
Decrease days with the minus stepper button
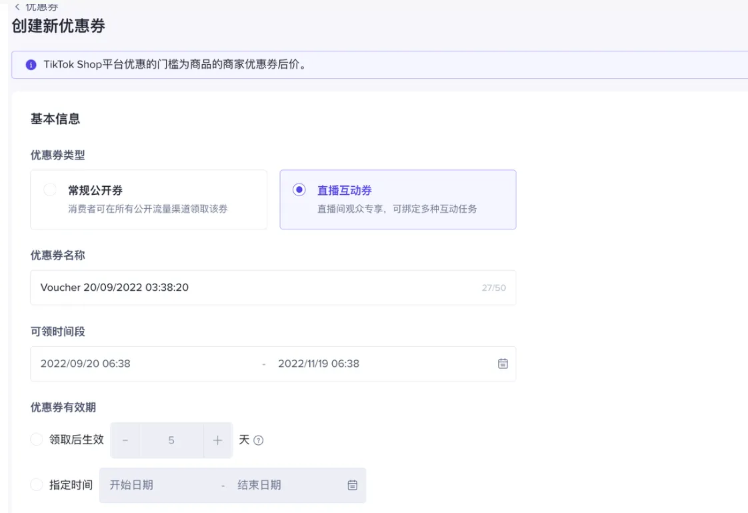coord(125,440)
